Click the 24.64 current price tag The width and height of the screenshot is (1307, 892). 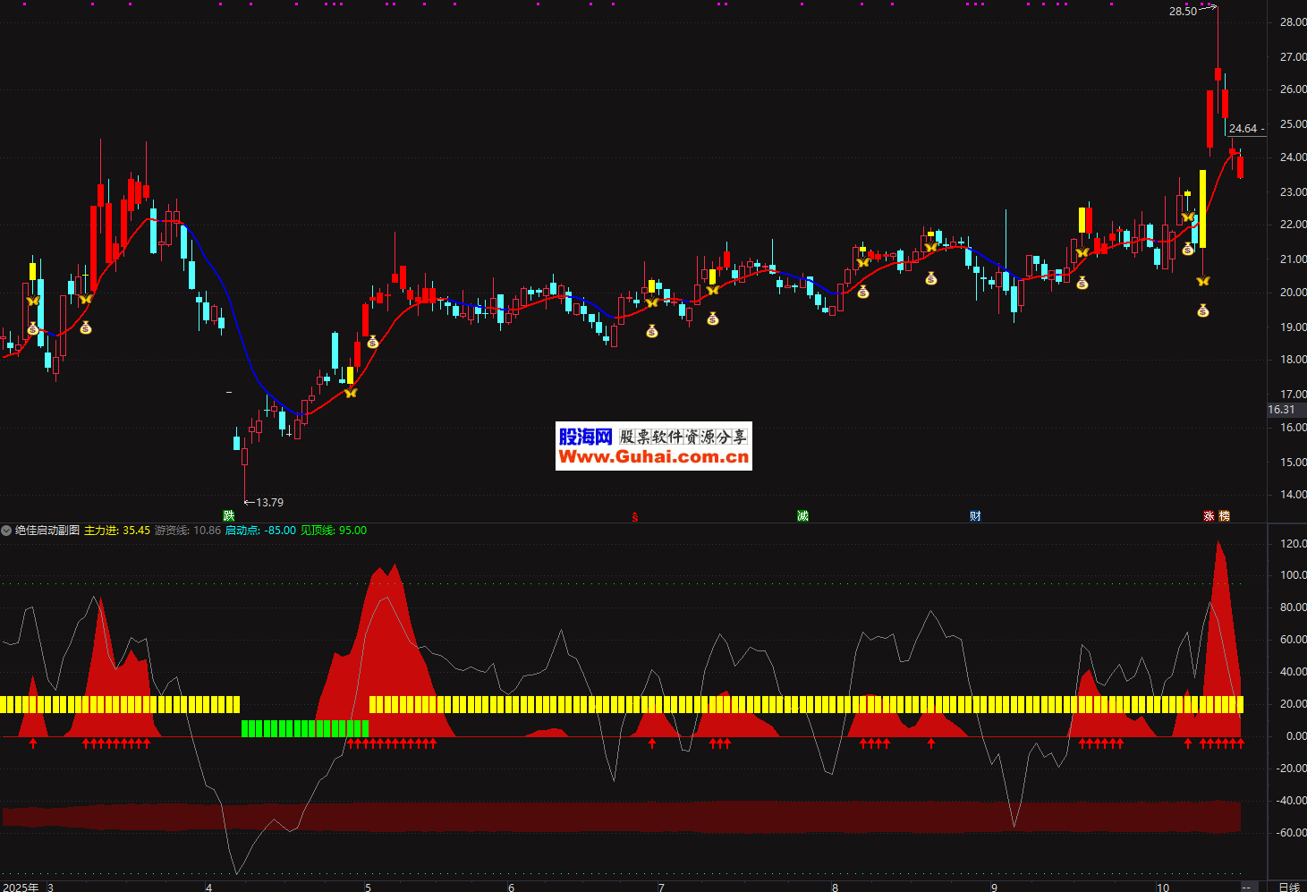(x=1243, y=129)
